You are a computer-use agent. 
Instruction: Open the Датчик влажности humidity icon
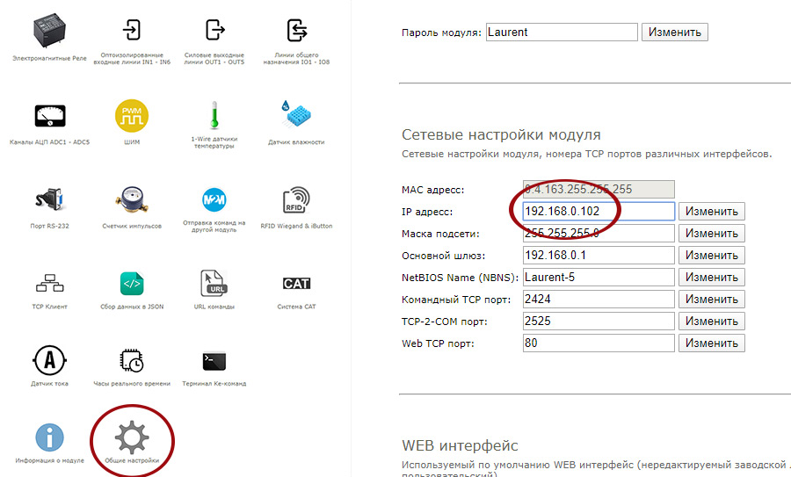pos(296,115)
